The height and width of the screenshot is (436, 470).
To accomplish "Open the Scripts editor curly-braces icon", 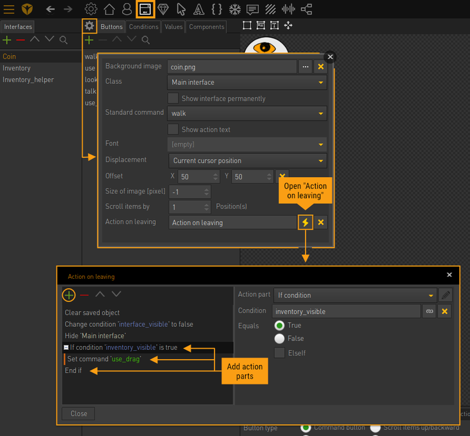I will tap(217, 9).
